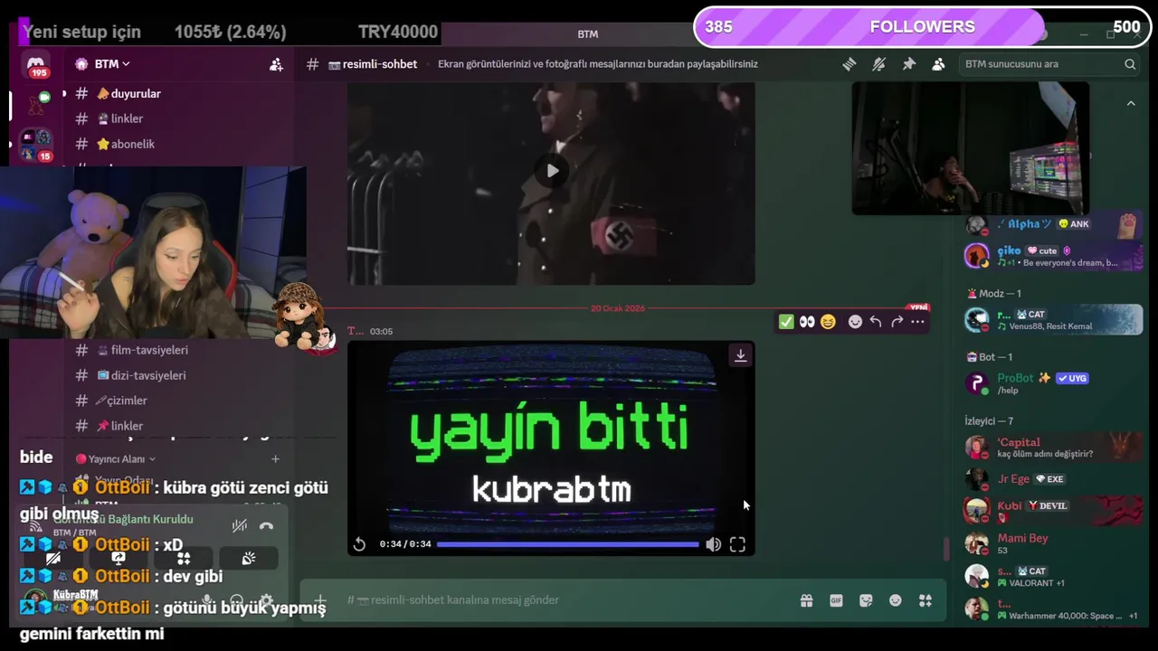The image size is (1158, 651).
Task: Open the CAT member under Modz
Action: (1053, 319)
